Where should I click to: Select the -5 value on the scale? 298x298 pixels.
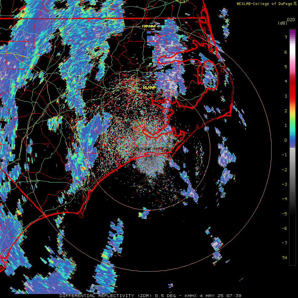tap(284, 214)
